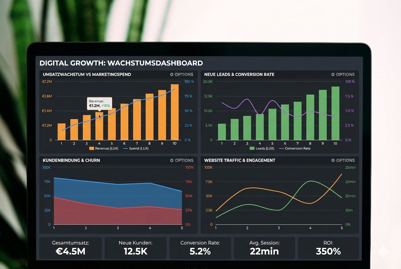Click the Conversion Rate 5.2% card

[200, 248]
